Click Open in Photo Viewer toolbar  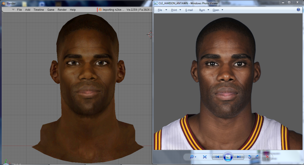(x=216, y=10)
